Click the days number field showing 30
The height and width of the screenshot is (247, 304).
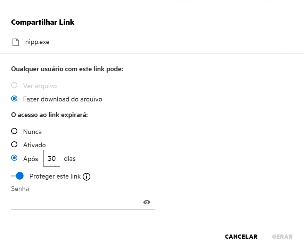[x=52, y=158]
